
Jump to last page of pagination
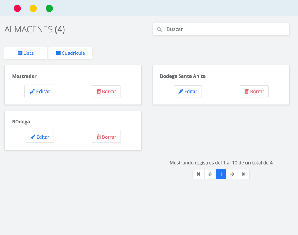(244, 174)
